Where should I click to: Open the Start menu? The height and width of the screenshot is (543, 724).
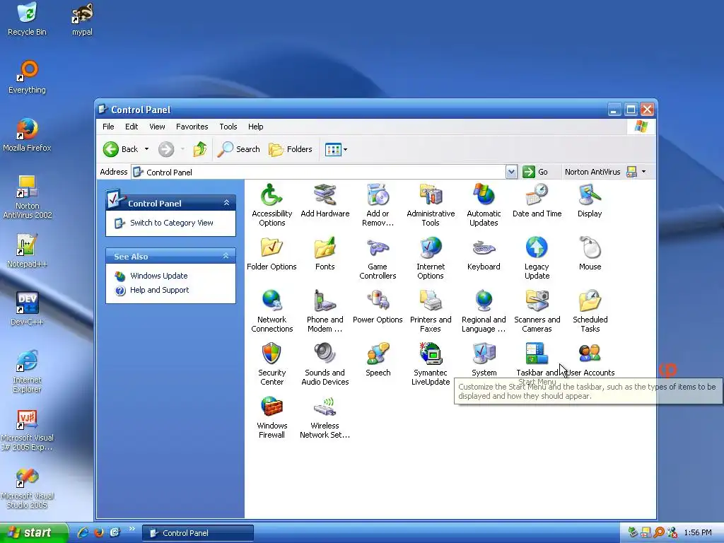pos(34,532)
